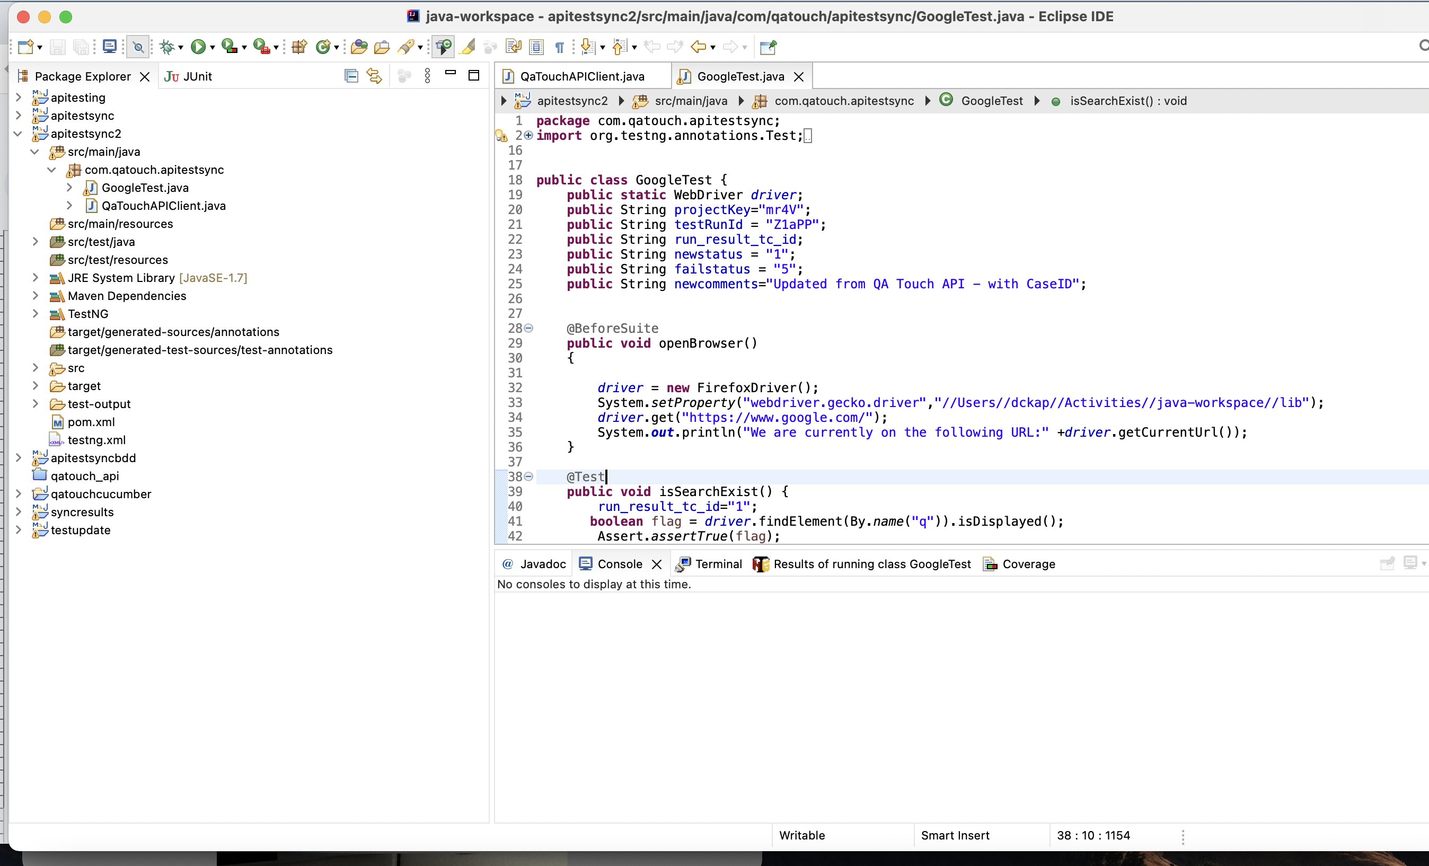The image size is (1429, 866).
Task: Toggle Show Whitespace Characters pilcrow icon
Action: coord(560,47)
